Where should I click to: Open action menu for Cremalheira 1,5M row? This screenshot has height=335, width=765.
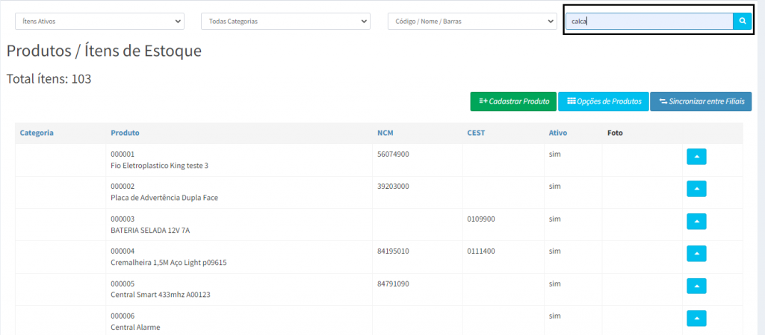click(696, 254)
